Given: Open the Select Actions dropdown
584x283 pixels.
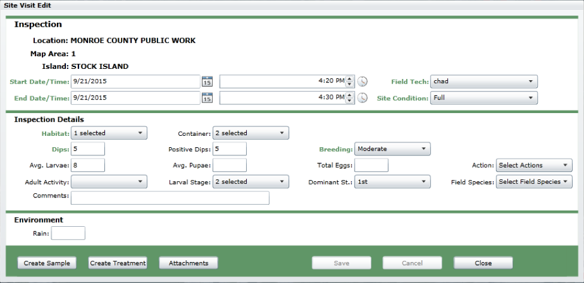Looking at the screenshot, I should [534, 165].
